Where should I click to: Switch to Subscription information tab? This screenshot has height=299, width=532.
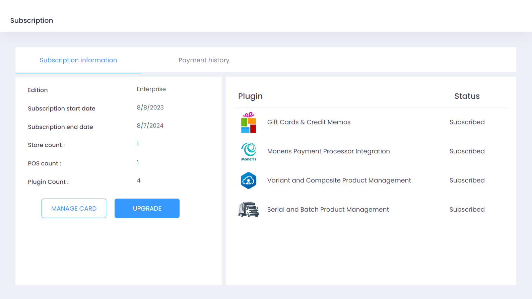(78, 60)
